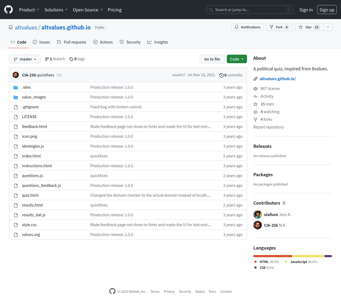The height and width of the screenshot is (306, 341).
Task: Click the index.html file icon
Action: click(x=16, y=156)
